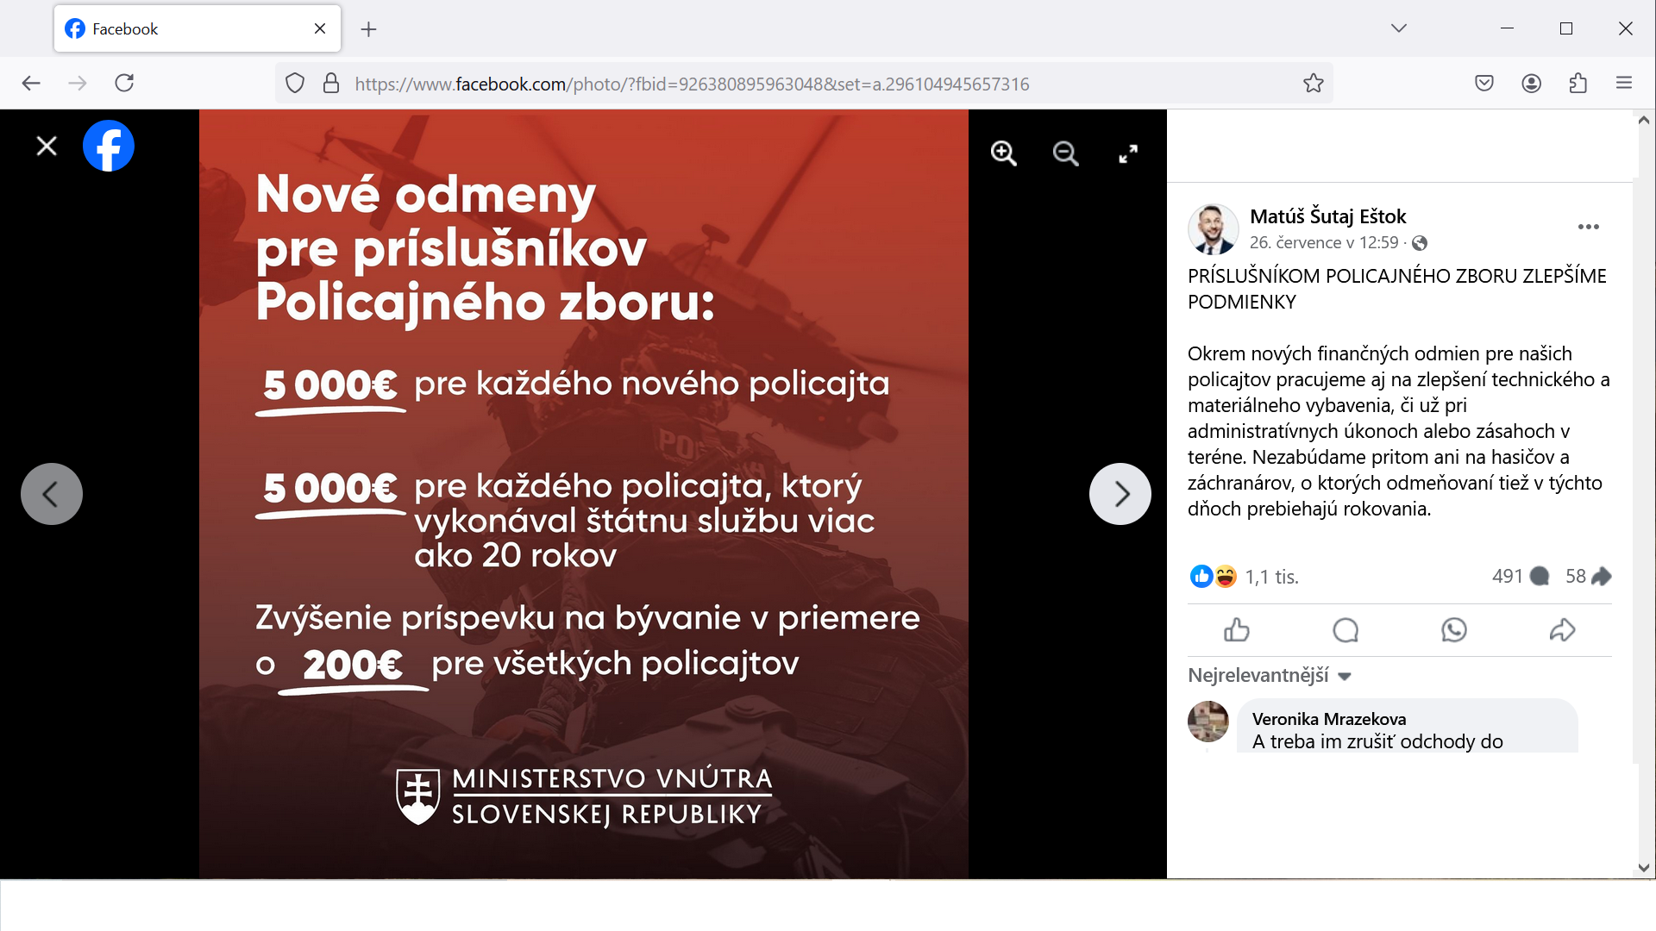Viewport: 1656px width, 931px height.
Task: Comment on the post
Action: point(1345,630)
